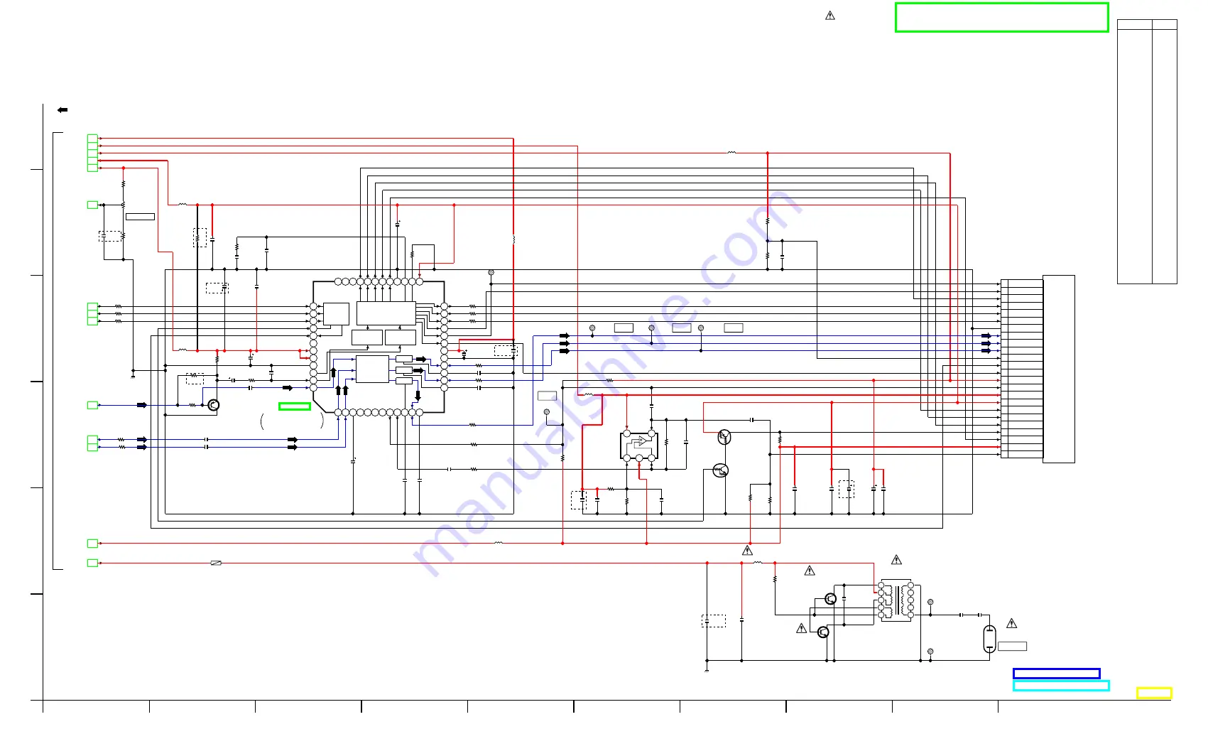
Task: Click the warning triangle beside the lower transistor
Action: (x=802, y=628)
